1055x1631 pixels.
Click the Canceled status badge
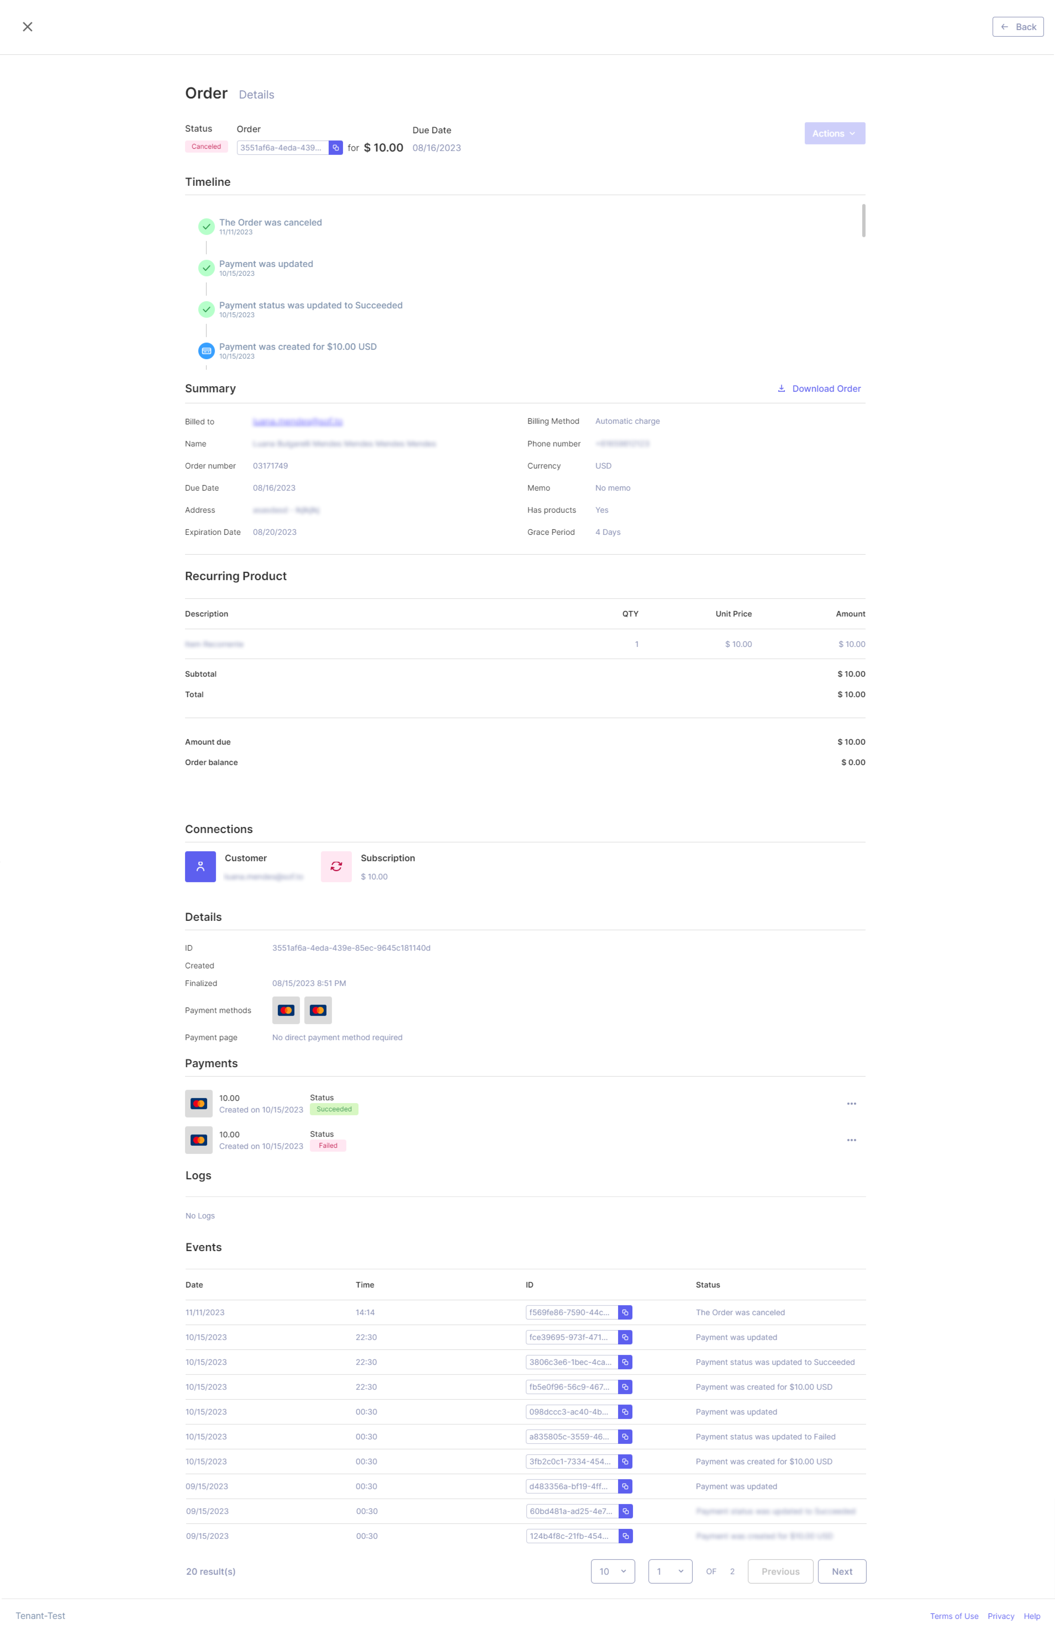[206, 147]
